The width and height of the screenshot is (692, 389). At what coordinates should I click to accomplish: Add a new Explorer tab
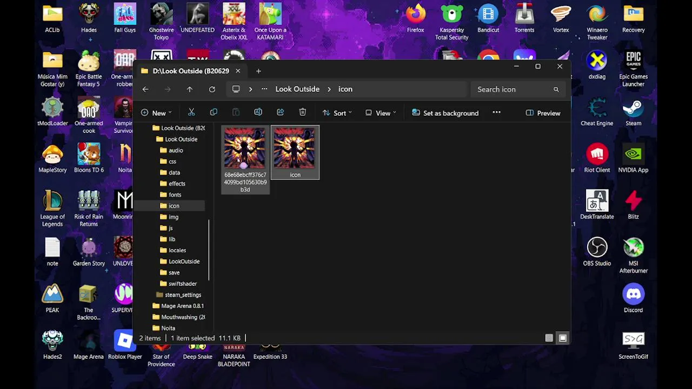tap(258, 71)
